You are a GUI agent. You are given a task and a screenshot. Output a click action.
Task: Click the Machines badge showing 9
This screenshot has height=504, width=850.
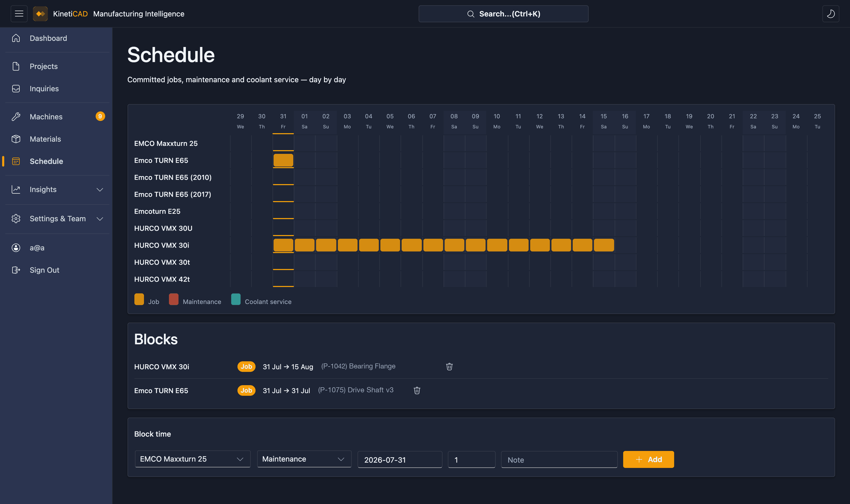pos(100,116)
